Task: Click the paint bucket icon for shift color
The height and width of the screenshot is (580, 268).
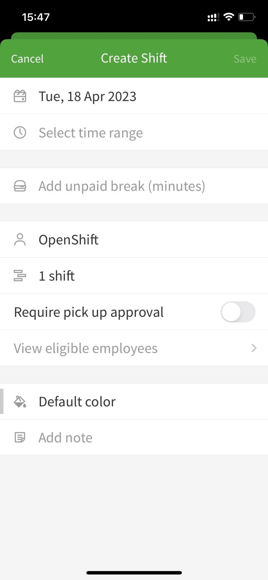Action: 20,401
